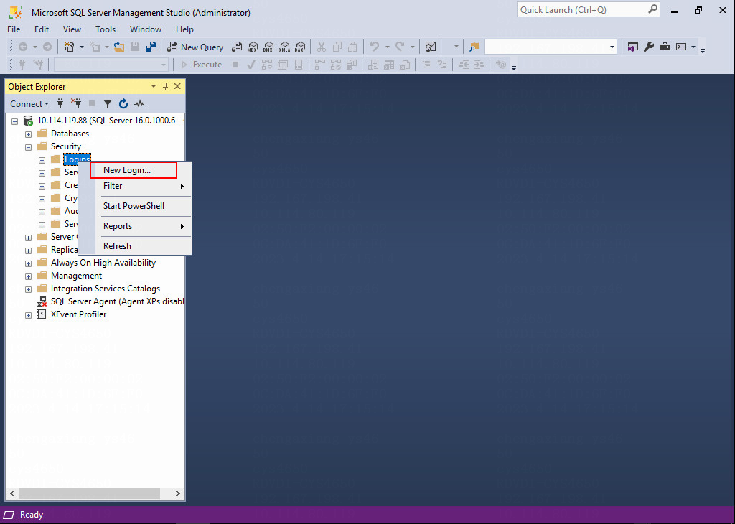735x524 pixels.
Task: Open an Analysis Services MDX query
Action: 253,47
